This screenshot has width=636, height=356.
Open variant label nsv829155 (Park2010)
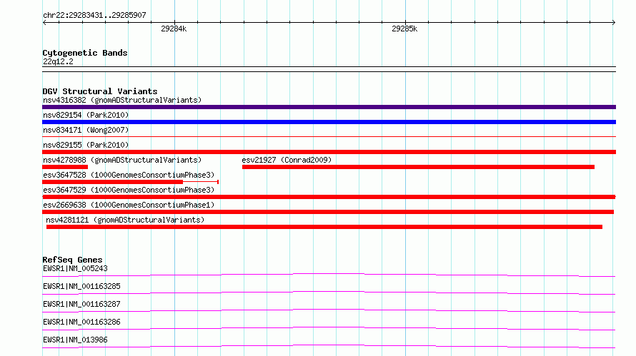(x=86, y=145)
